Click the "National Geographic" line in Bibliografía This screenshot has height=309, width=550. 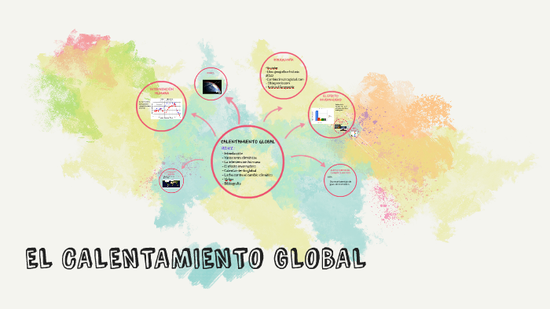(x=280, y=87)
